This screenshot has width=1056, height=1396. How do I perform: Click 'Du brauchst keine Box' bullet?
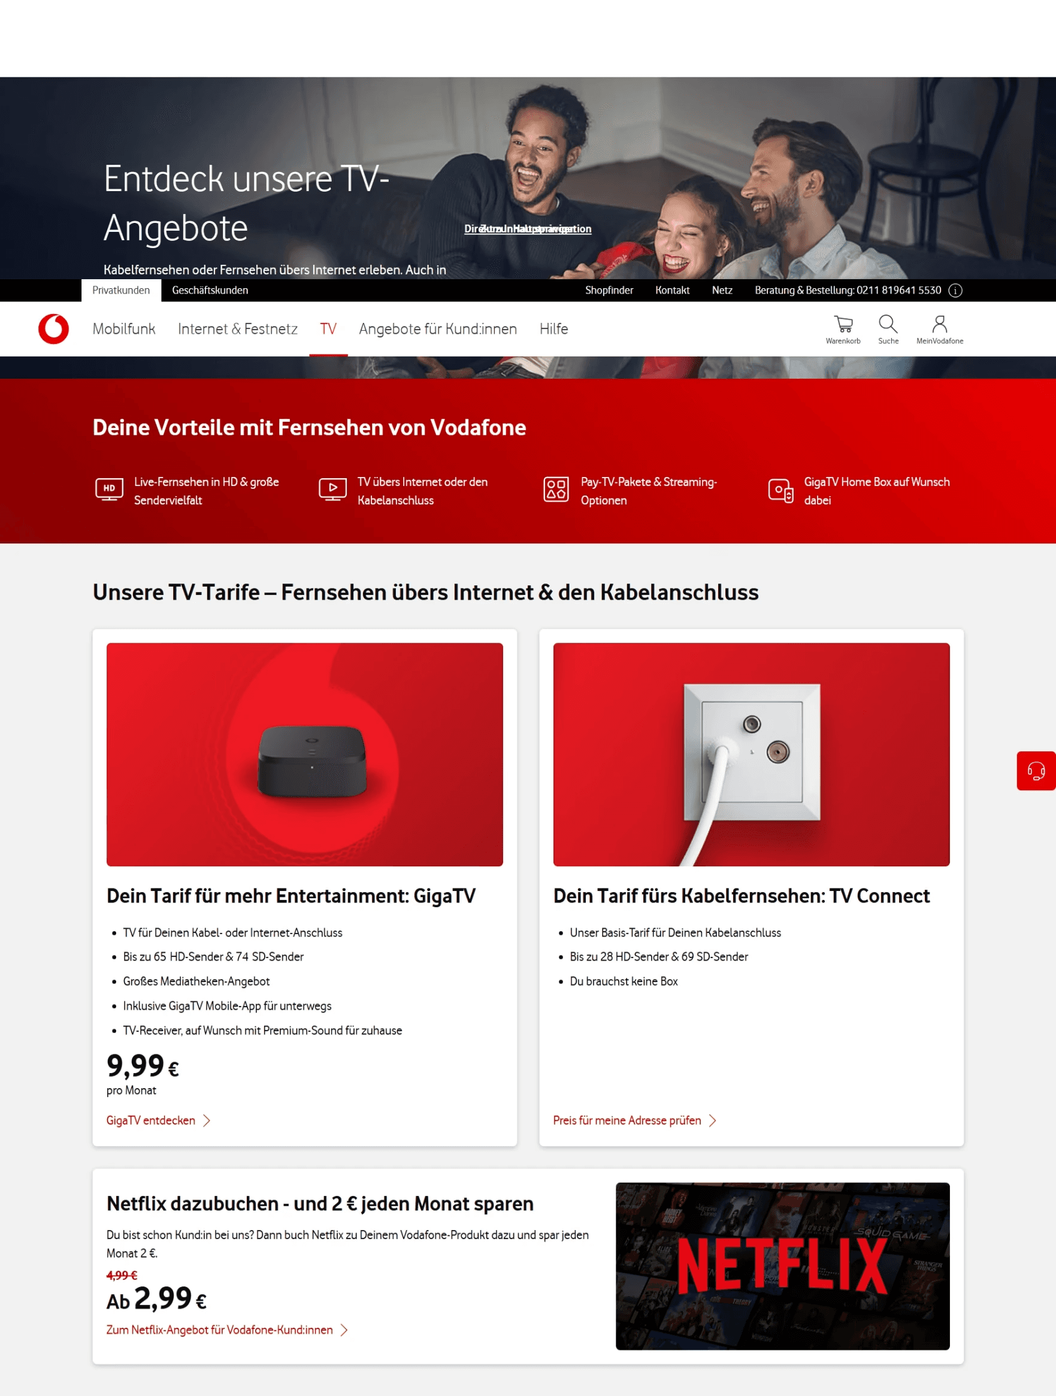624,981
